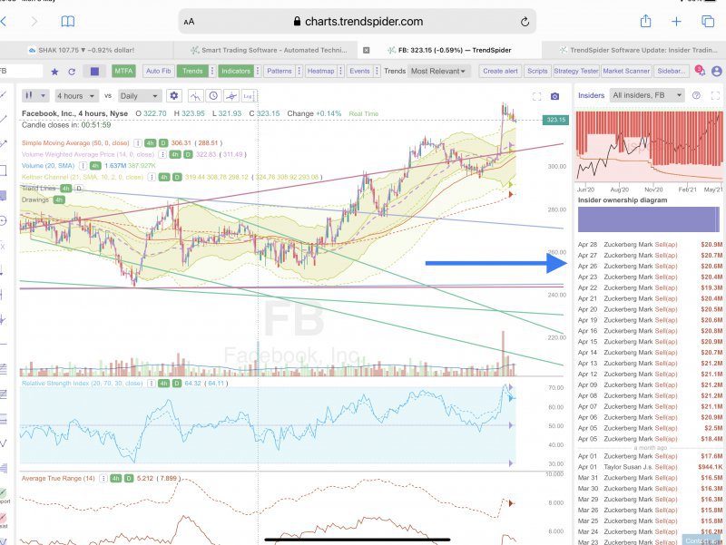Screen dimensions: 726x545
Task: Focus the charts.trendspider.com address bar
Action: click(358, 21)
